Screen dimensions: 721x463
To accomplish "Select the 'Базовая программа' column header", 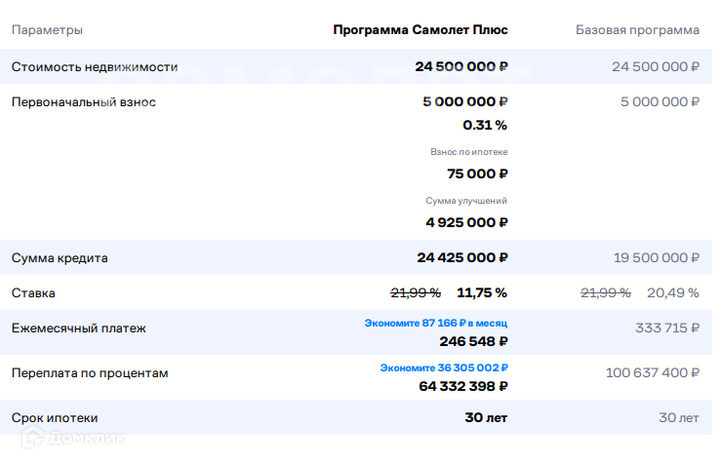I will click(637, 30).
